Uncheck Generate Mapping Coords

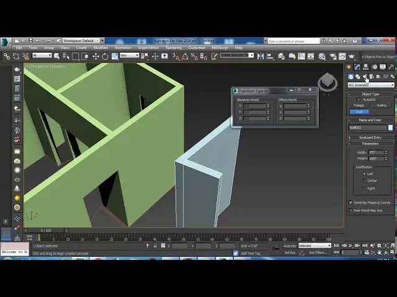pos(350,202)
